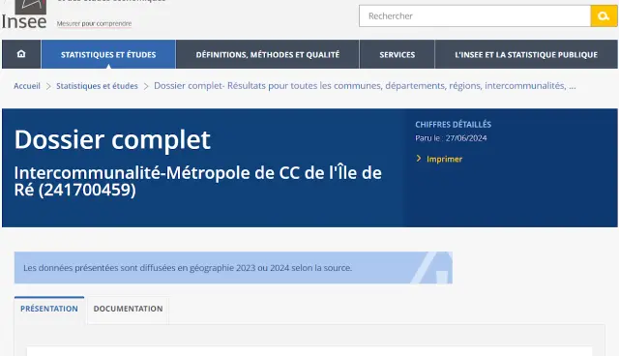The width and height of the screenshot is (619, 356).
Task: Click the Mesurer pour comprendre tagline
Action: pyautogui.click(x=95, y=23)
